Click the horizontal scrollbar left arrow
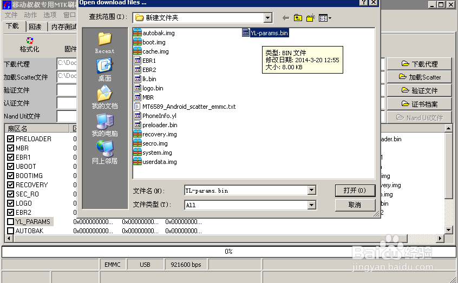The height and width of the screenshot is (283, 458). pos(9,238)
